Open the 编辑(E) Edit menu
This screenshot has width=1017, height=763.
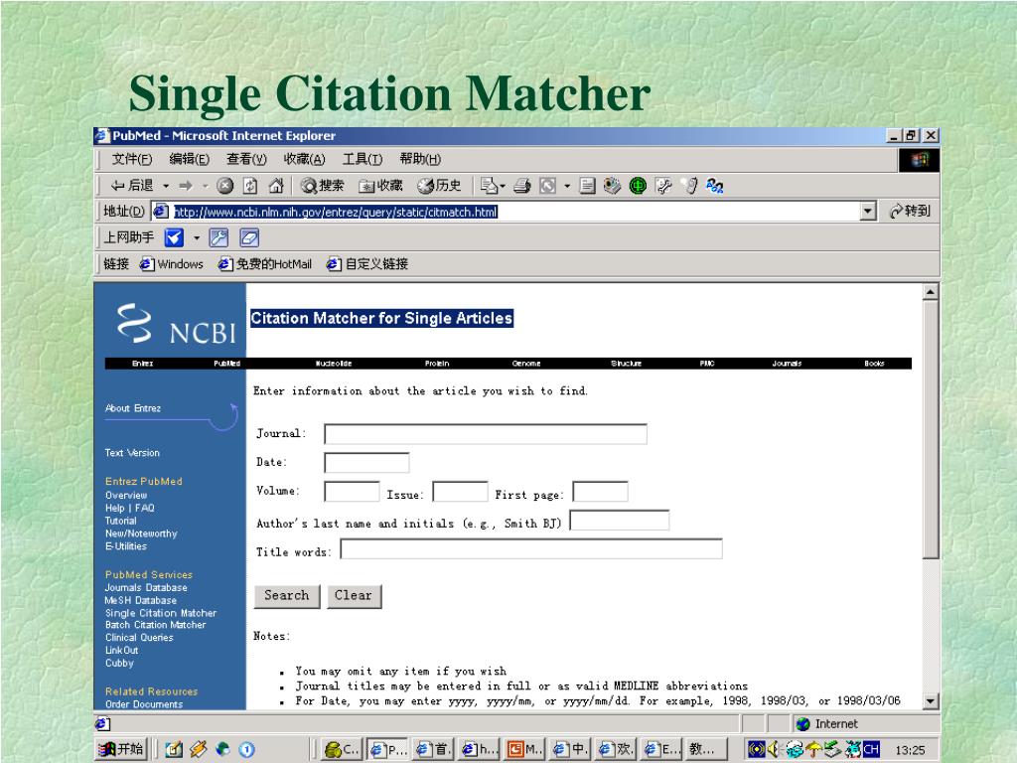[189, 159]
